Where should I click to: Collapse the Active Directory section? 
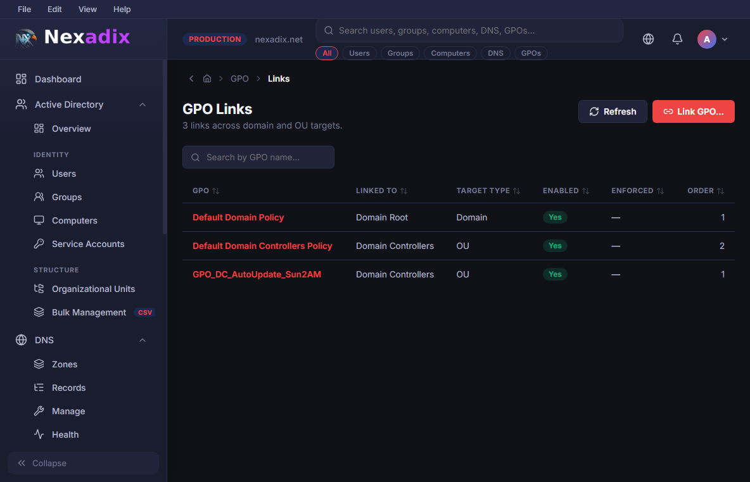coord(143,105)
